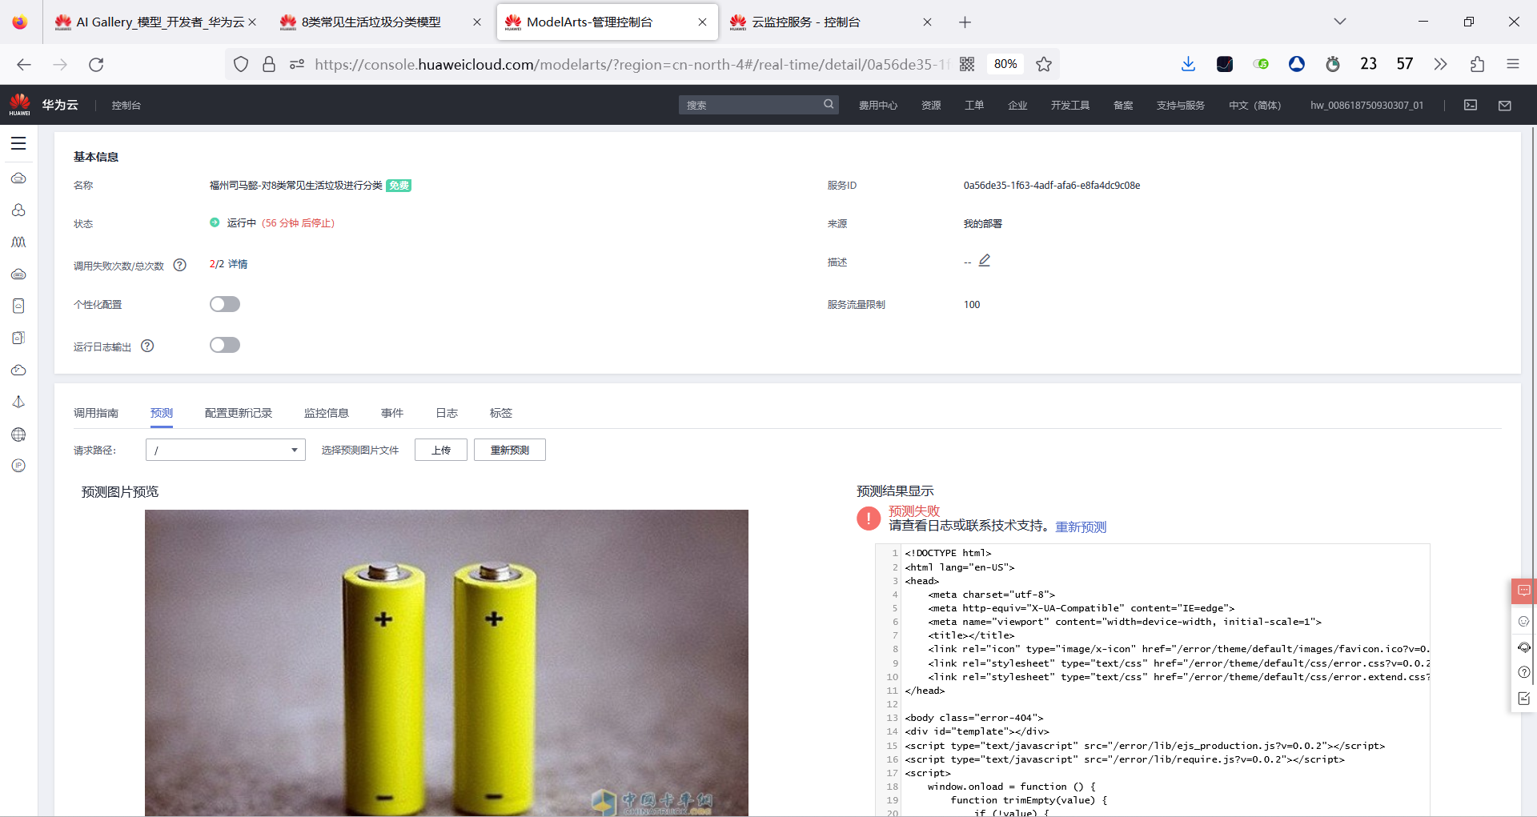Screen dimensions: 1537x817
Task: Open the 标签 tab
Action: 501,413
